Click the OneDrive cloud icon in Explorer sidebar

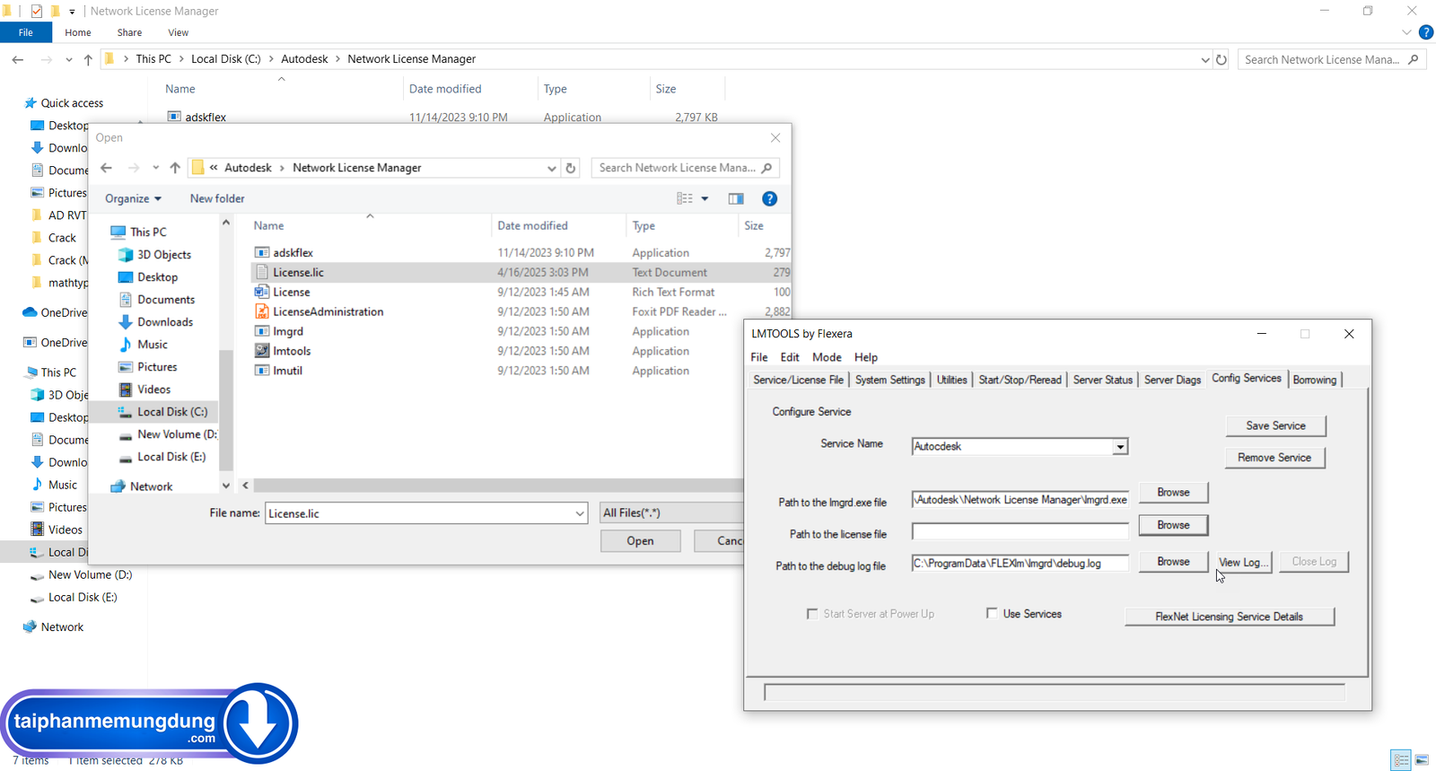pos(30,312)
